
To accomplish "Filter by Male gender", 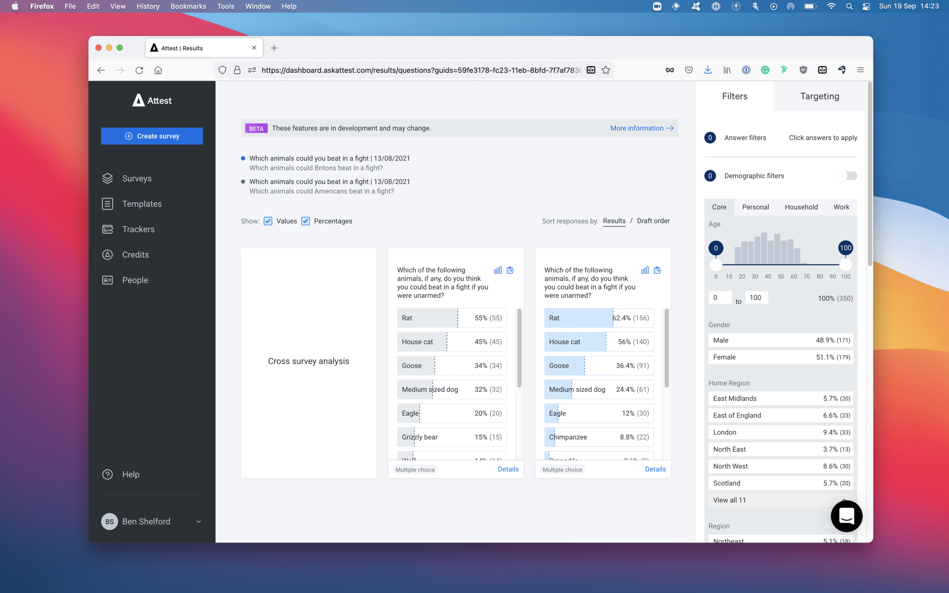I will [x=780, y=340].
